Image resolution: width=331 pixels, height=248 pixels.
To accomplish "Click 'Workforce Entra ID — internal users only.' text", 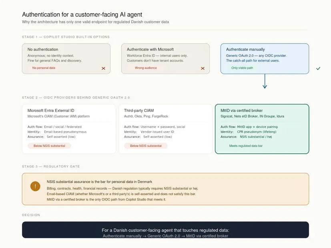I will (x=157, y=56).
